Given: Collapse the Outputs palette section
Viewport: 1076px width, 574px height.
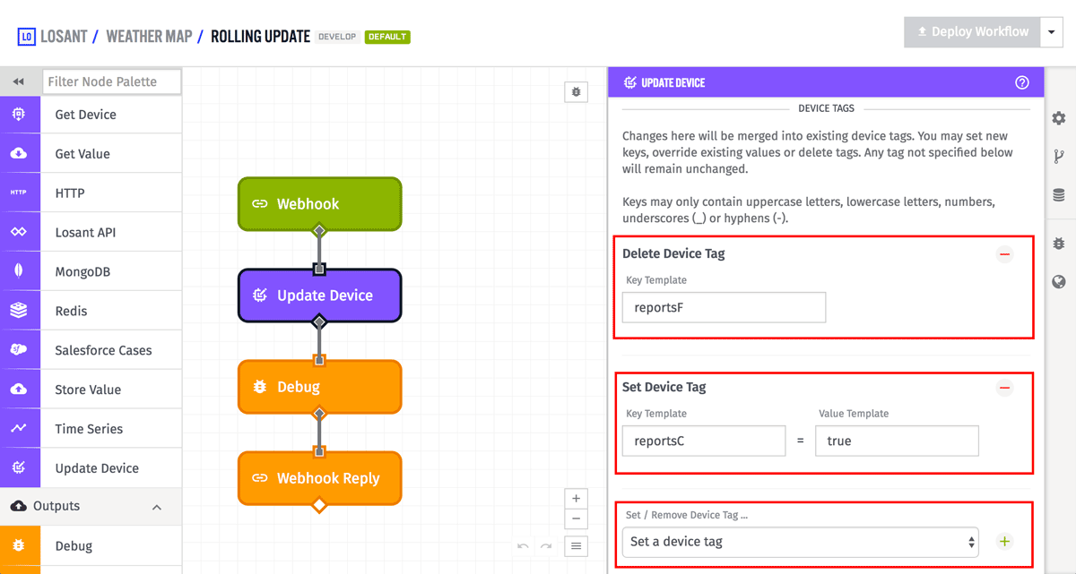Looking at the screenshot, I should (x=157, y=507).
